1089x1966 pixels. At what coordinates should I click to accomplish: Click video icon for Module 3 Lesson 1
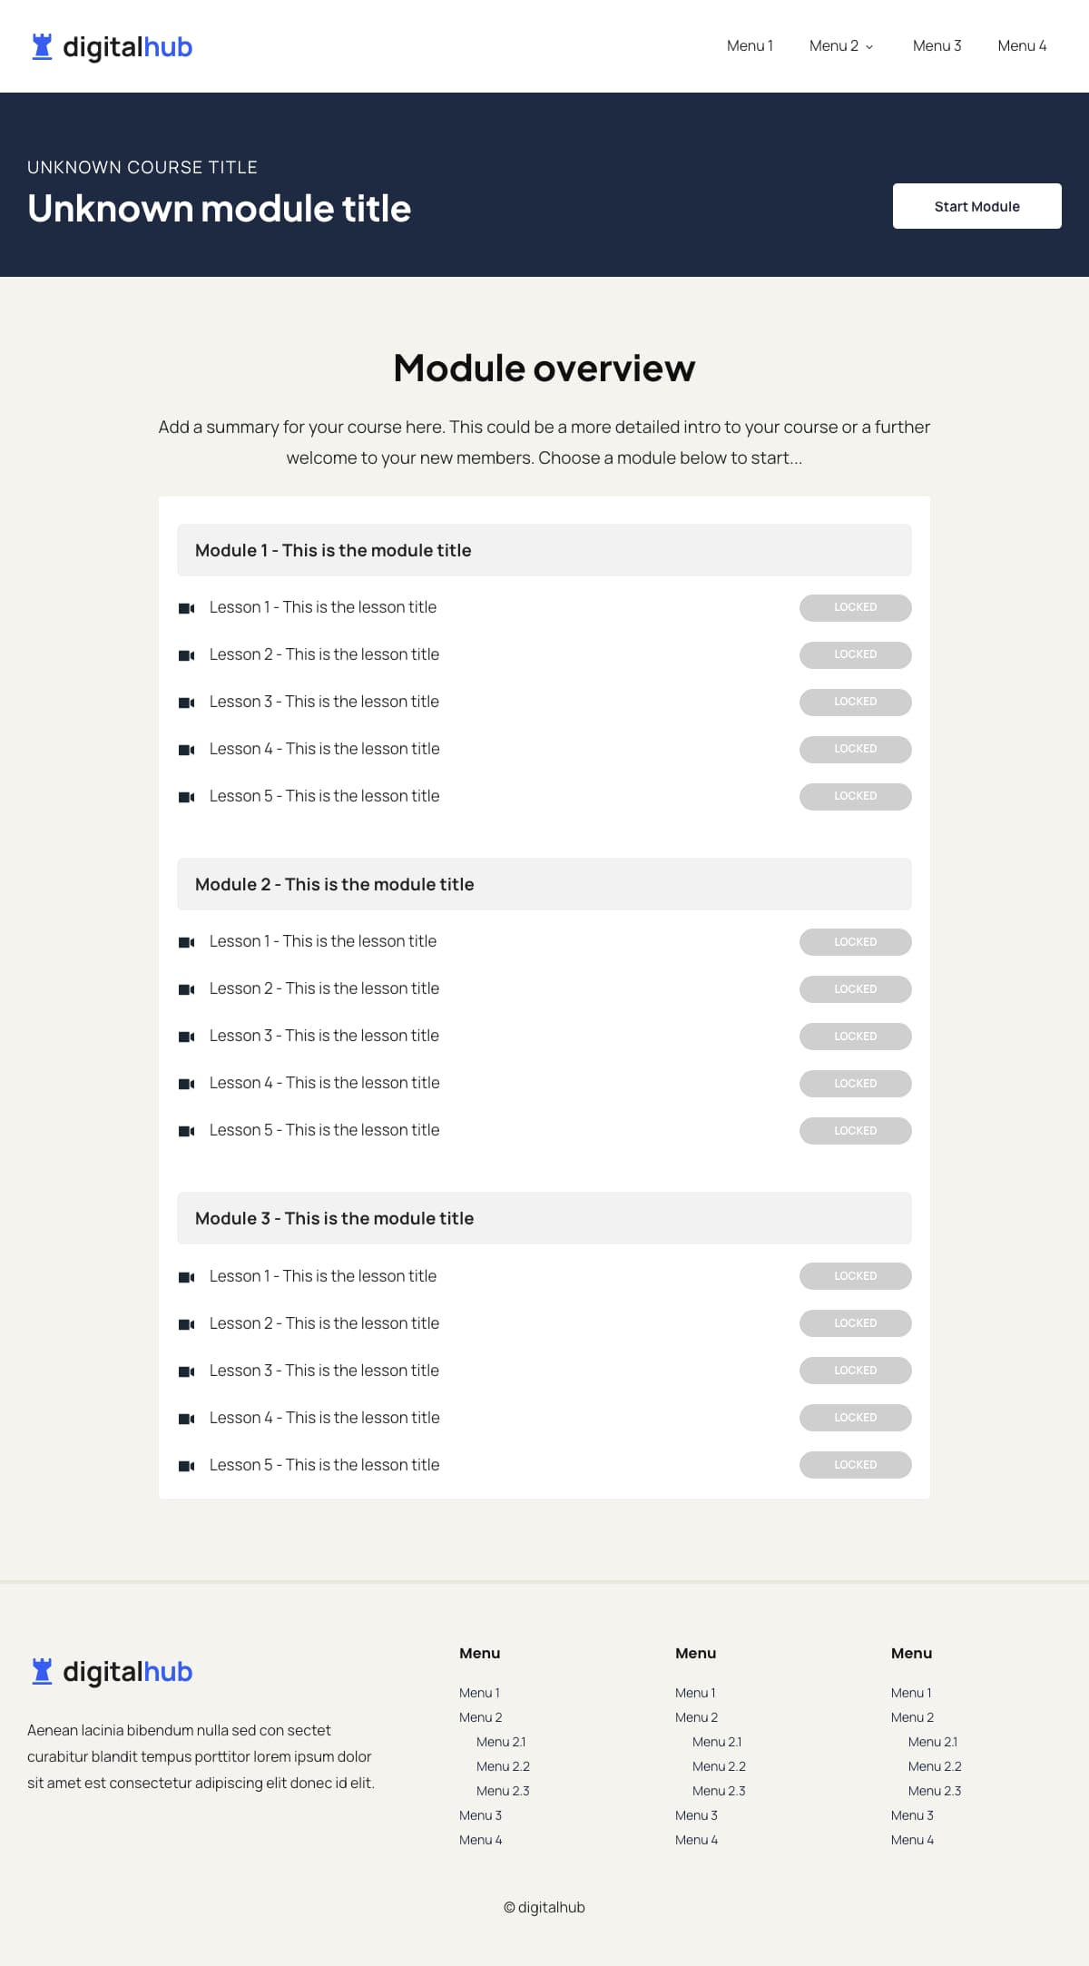186,1277
